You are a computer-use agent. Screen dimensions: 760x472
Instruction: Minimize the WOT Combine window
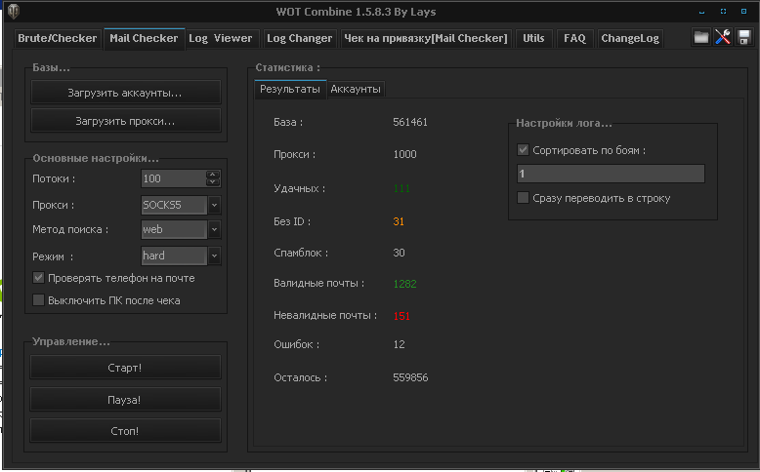click(701, 11)
